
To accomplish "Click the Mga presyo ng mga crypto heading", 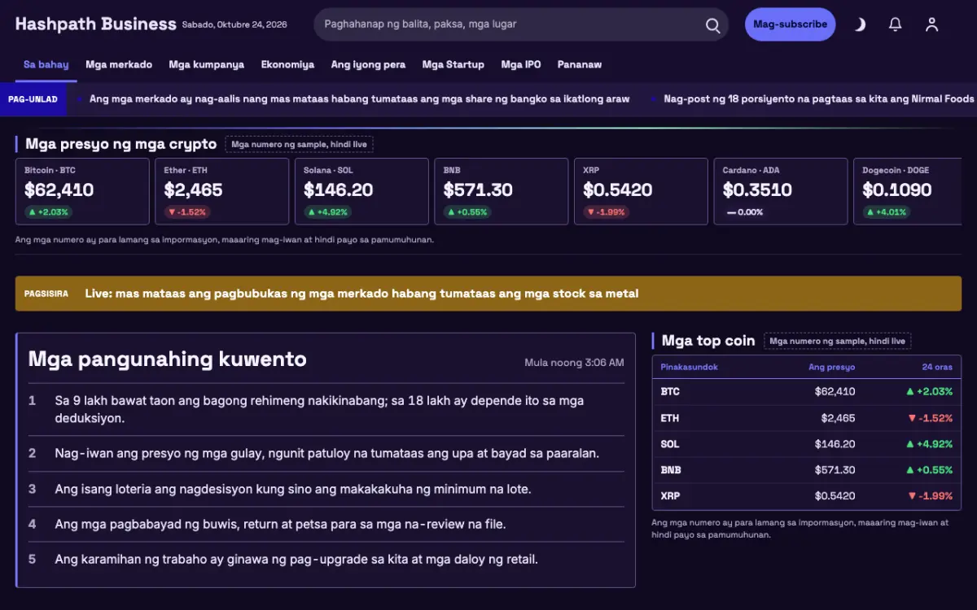I will coord(120,144).
